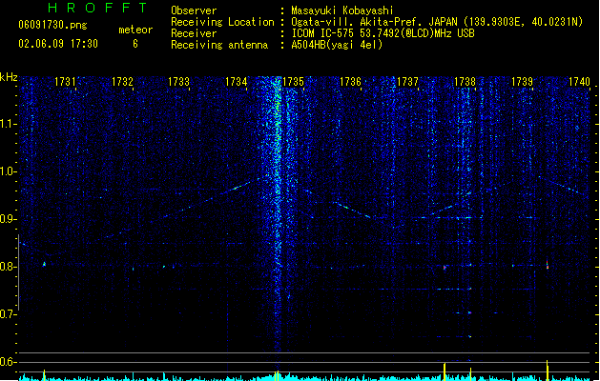Viewport: 600px width, 381px height.
Task: Click the 'meteor' count label
Action: coord(135,30)
